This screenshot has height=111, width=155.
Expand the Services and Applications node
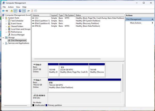tap(3, 43)
